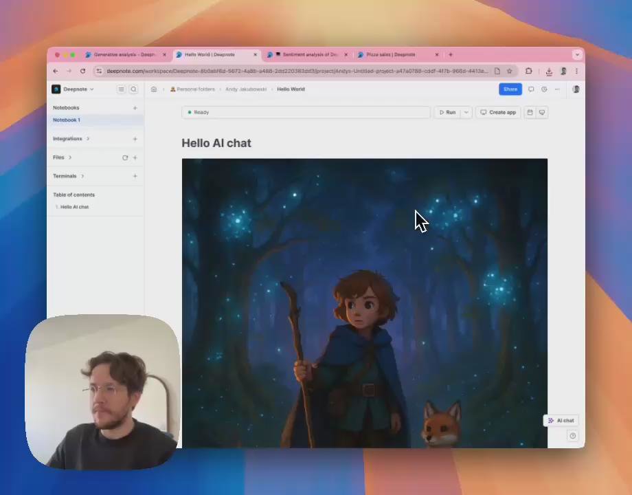Bookmark this page with the star icon
This screenshot has width=632, height=495.
[x=510, y=71]
